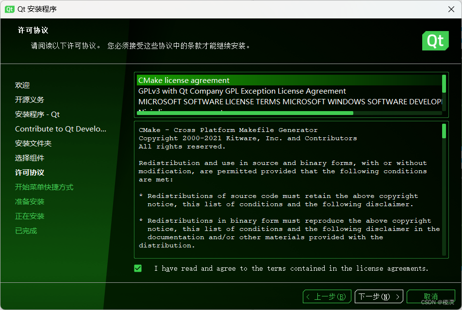
Task: Click the 'I have read and agree' label text
Action: click(x=291, y=268)
